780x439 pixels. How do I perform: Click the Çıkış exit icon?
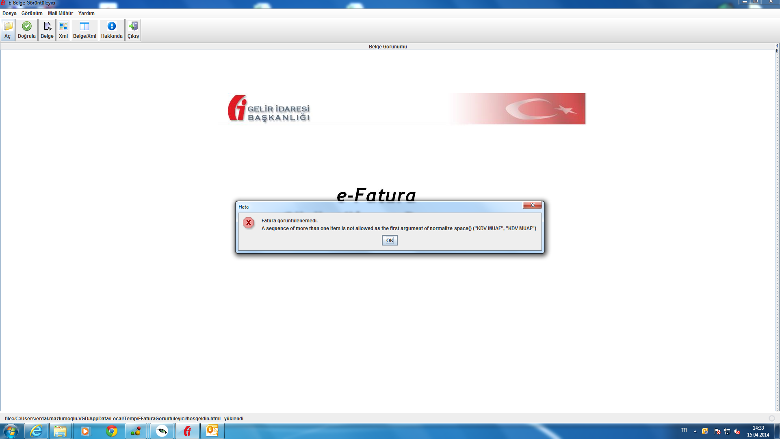(133, 30)
